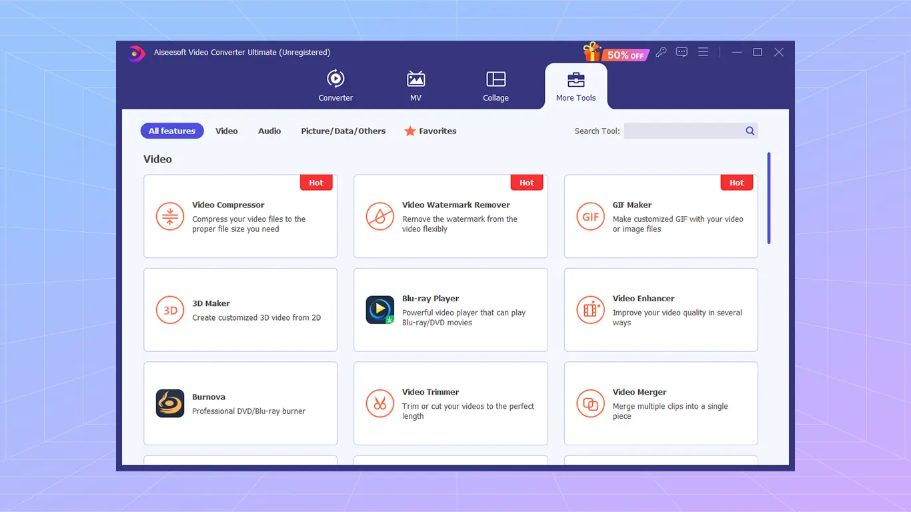The image size is (911, 512).
Task: Filter tools by Audio category
Action: click(269, 131)
